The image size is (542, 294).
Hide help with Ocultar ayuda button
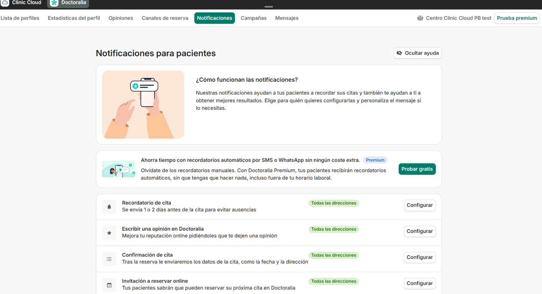417,53
